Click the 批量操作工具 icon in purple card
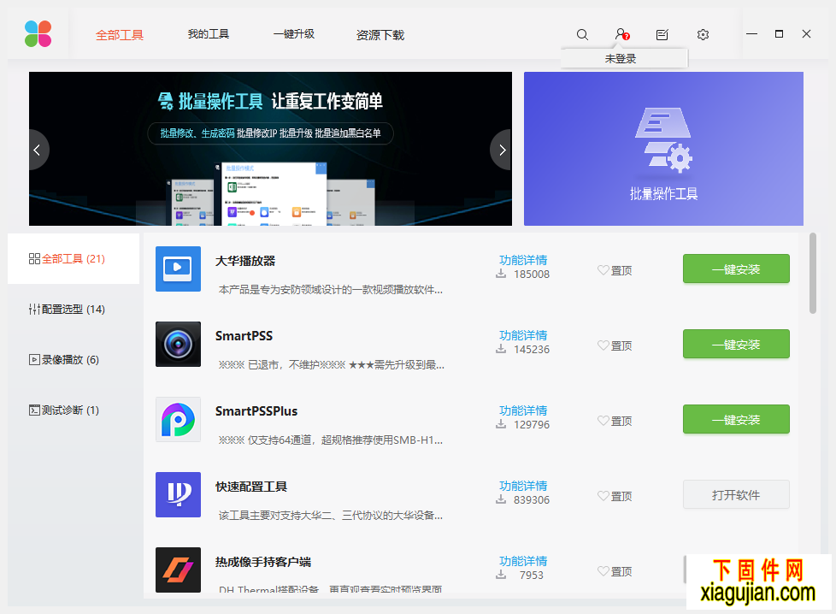The image size is (836, 614). point(663,141)
